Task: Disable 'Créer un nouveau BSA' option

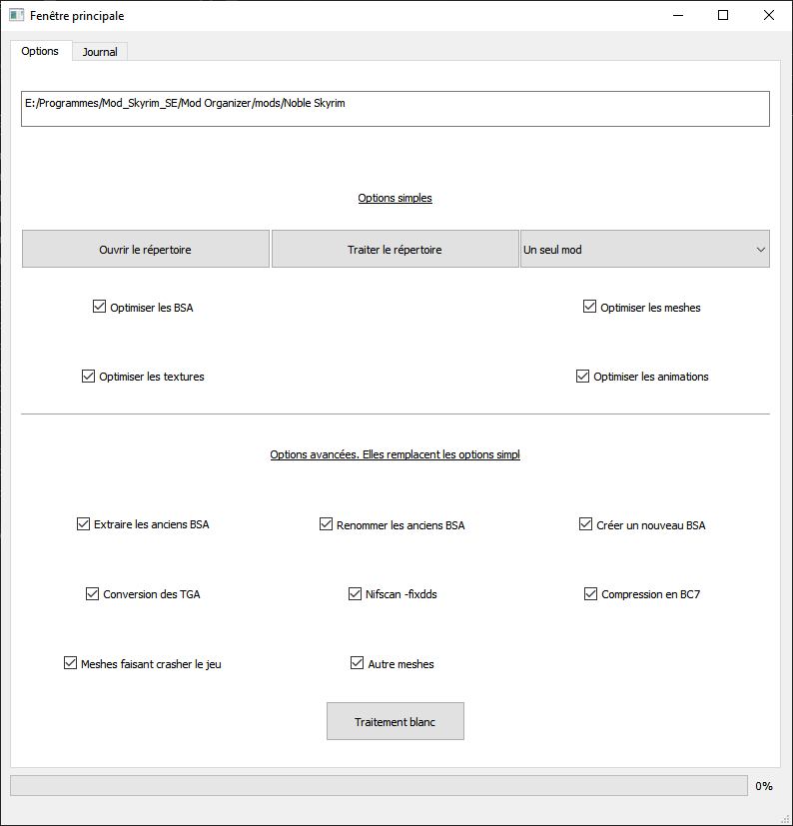Action: click(586, 524)
